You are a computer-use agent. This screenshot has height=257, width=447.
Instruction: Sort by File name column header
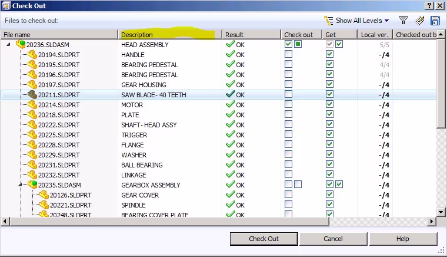tap(59, 35)
